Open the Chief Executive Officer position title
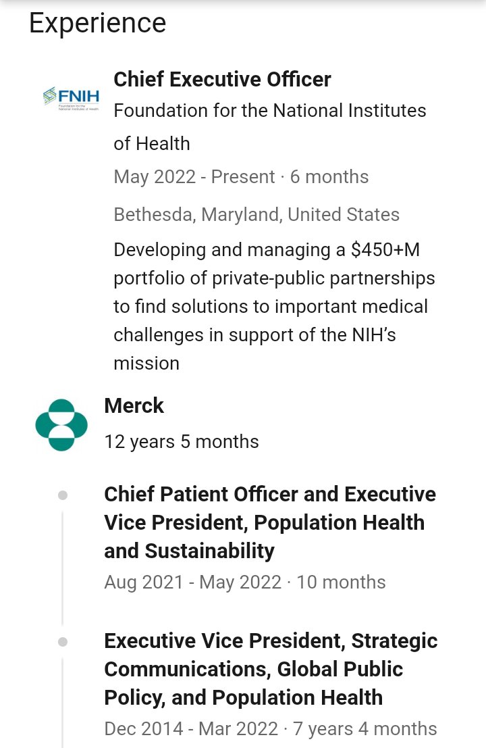486x748 pixels. click(x=222, y=79)
